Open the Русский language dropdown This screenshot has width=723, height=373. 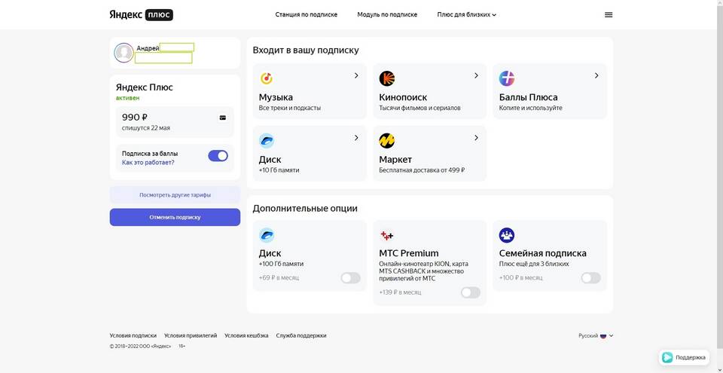(x=596, y=335)
